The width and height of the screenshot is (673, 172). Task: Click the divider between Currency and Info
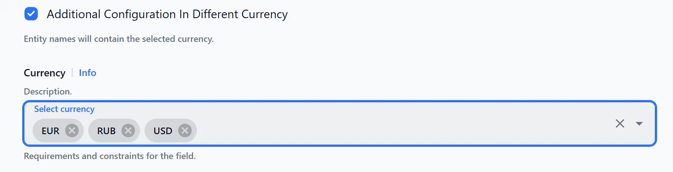click(72, 72)
